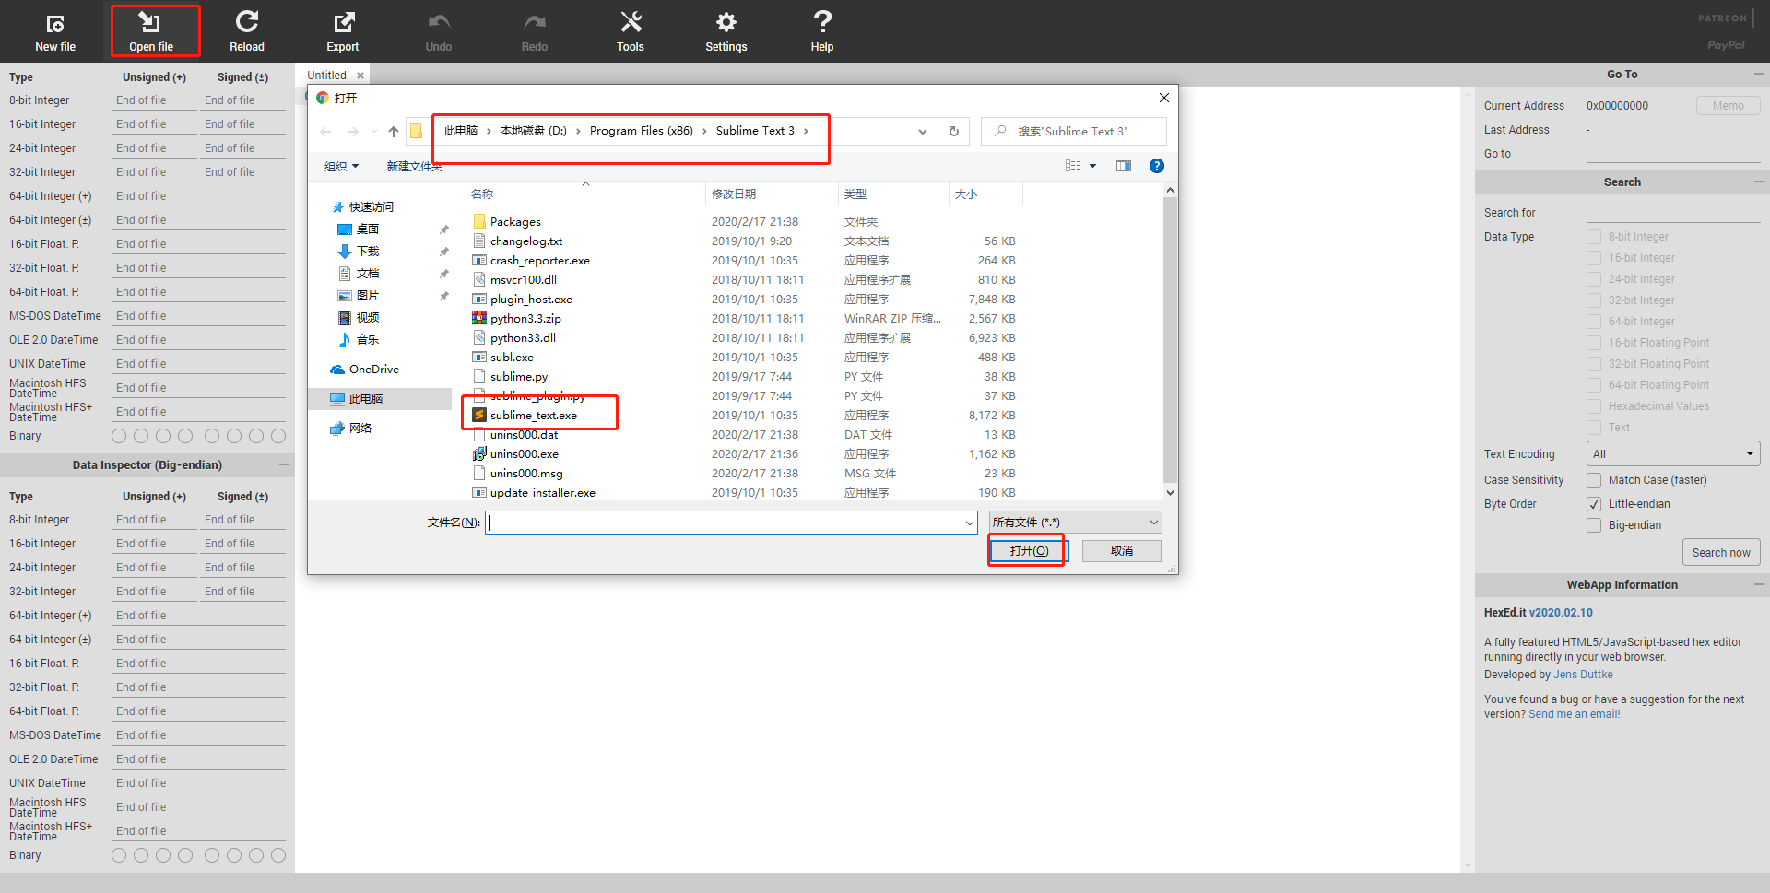Sort by 修改日期 column header
The image size is (1770, 893).
(x=734, y=194)
